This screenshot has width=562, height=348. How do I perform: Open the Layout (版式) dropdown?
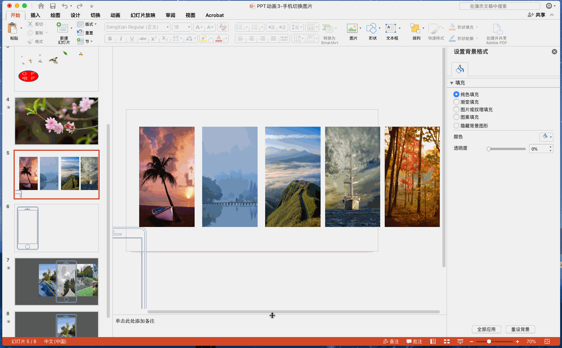(x=87, y=24)
